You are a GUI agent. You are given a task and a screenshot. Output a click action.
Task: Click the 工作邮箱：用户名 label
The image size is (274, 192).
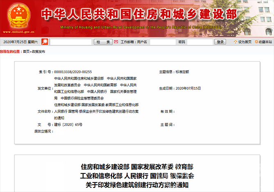click(134, 42)
